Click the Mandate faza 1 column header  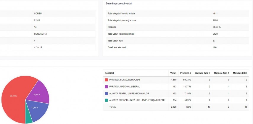click(203, 73)
